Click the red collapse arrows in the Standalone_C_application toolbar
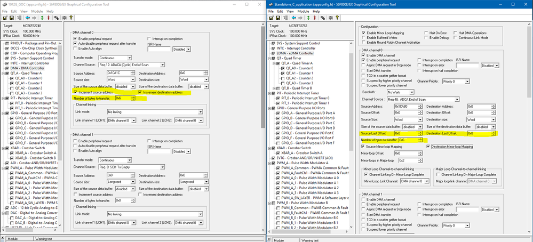This screenshot has height=242, width=533. tap(315, 17)
